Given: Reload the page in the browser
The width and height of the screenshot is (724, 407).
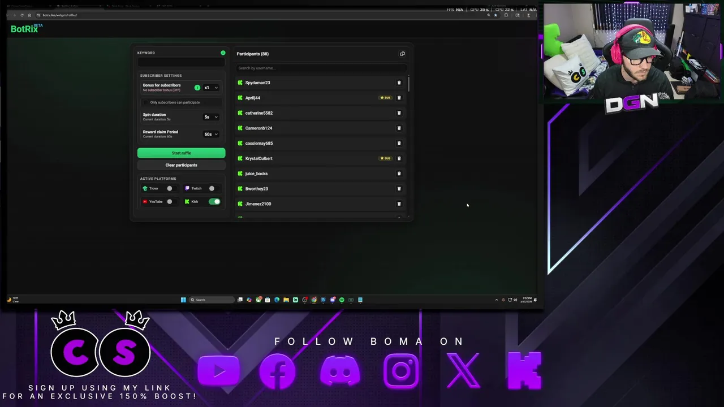Looking at the screenshot, I should click(22, 15).
